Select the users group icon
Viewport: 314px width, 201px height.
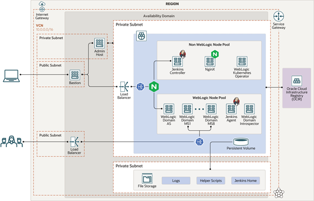click(11, 141)
